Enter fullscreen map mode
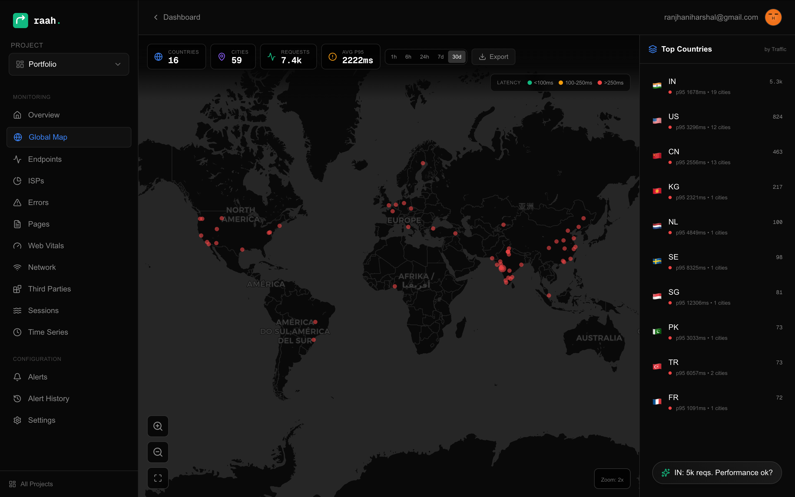Image resolution: width=795 pixels, height=497 pixels. [x=158, y=478]
